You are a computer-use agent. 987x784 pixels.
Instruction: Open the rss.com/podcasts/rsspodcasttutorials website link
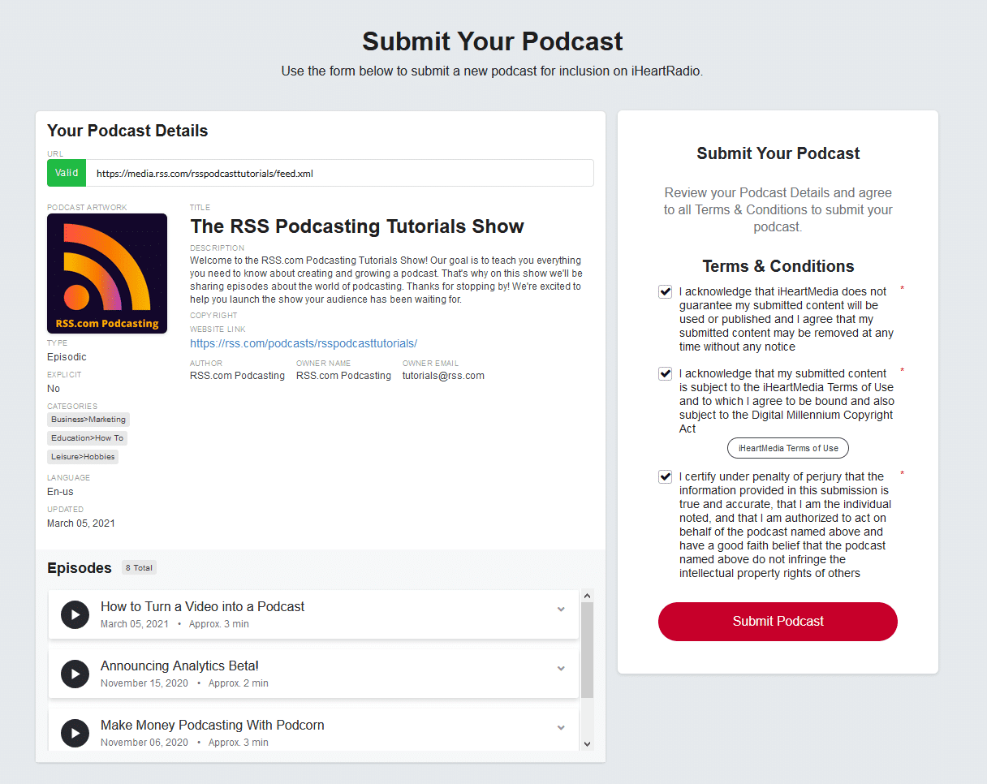[304, 343]
